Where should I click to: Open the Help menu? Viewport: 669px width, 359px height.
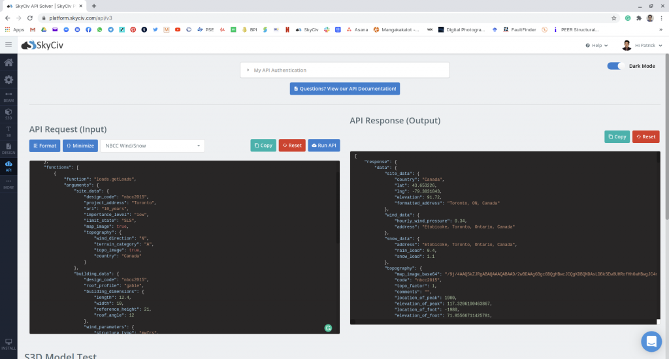coord(597,45)
